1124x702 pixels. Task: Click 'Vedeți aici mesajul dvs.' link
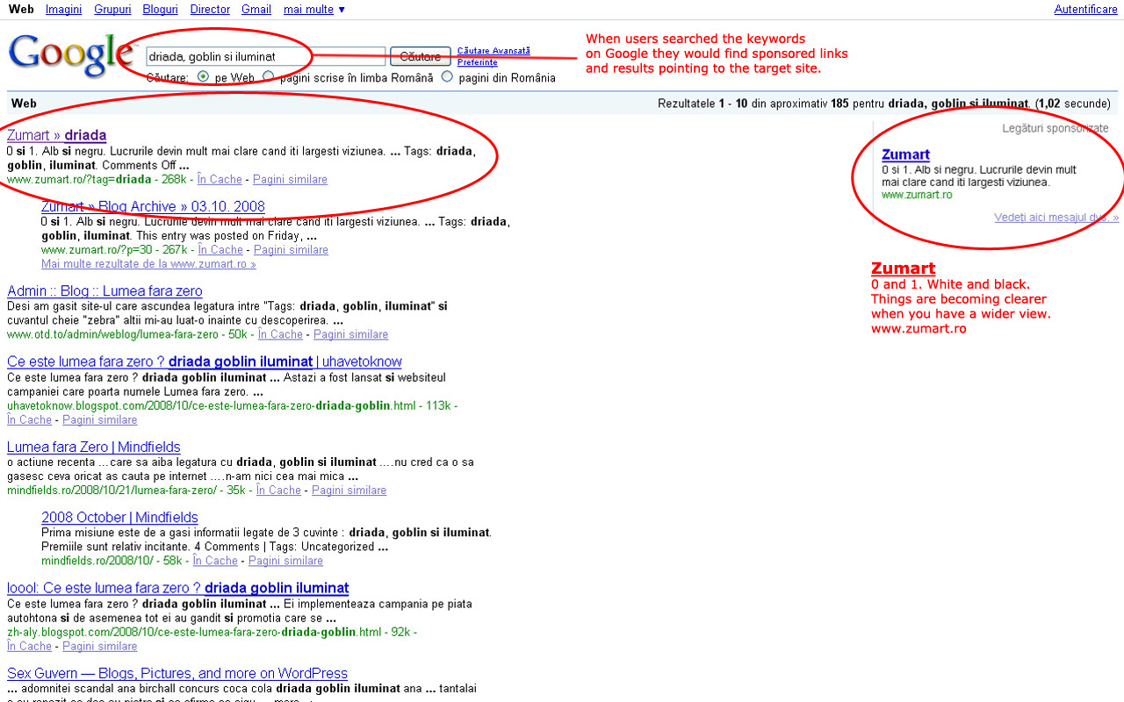point(1056,218)
